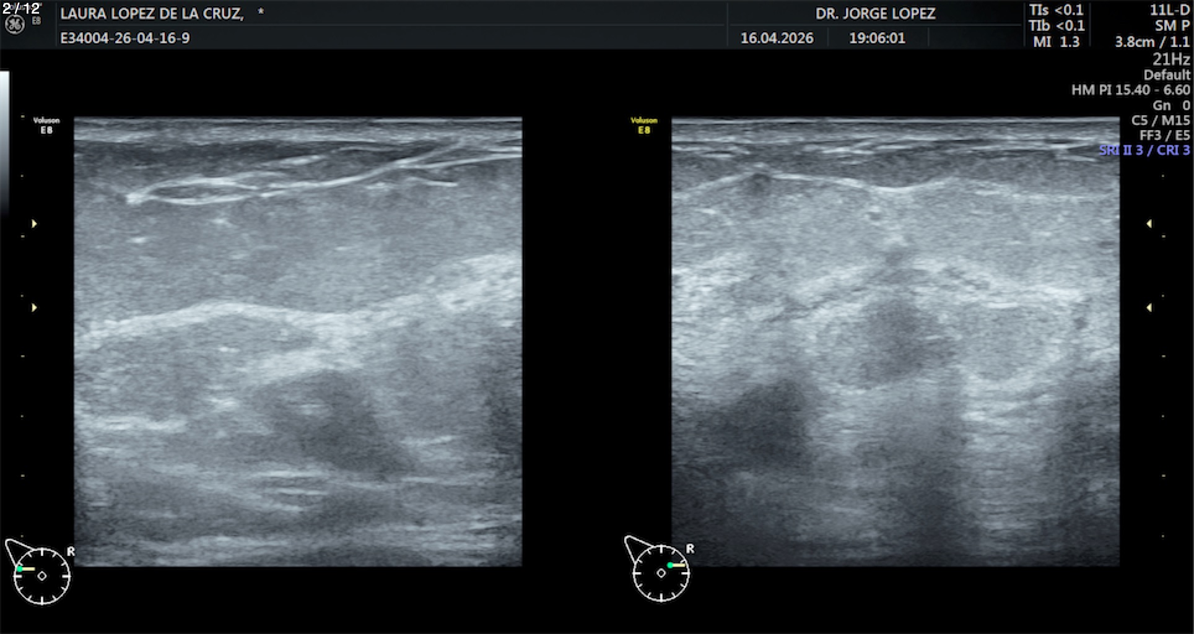Click patient name LAURA LOPEZ DE LA CRUZ
This screenshot has height=634, width=1194.
point(152,14)
